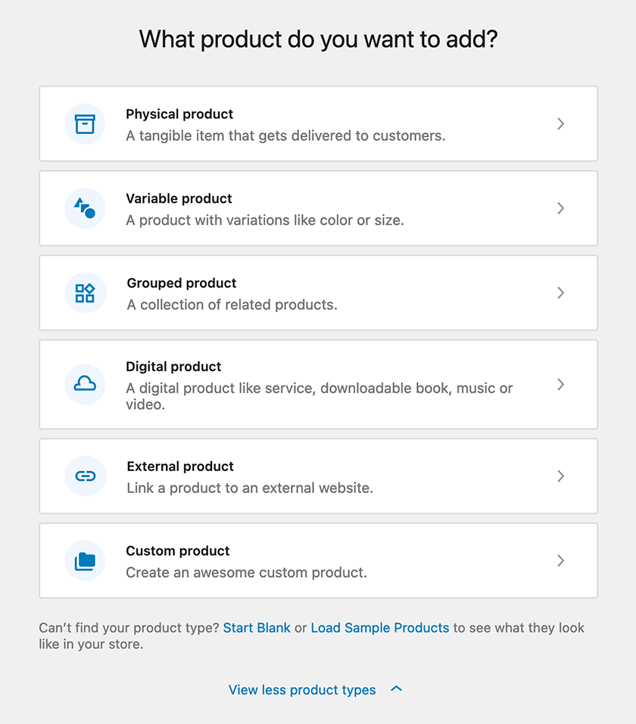The image size is (636, 724).
Task: Open chevron arrow for Grouped product
Action: coord(560,293)
